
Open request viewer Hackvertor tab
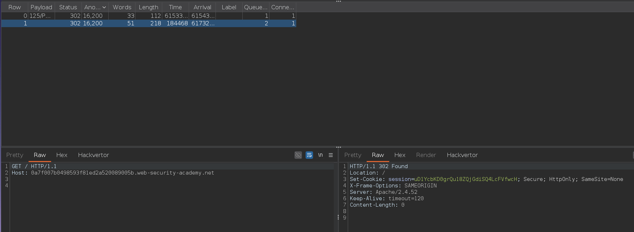click(93, 155)
